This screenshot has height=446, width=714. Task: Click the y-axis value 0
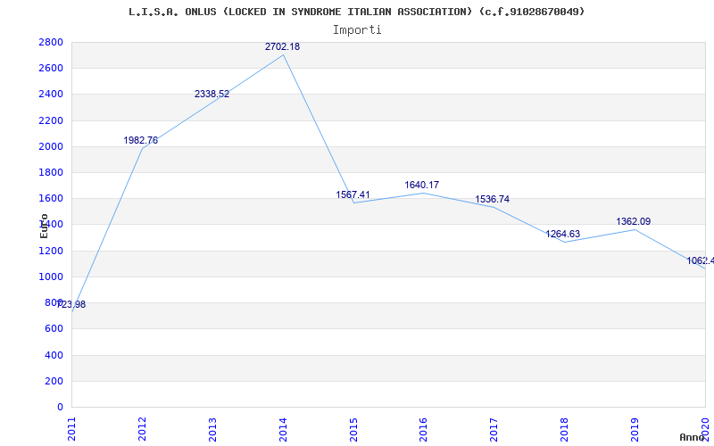(x=60, y=407)
